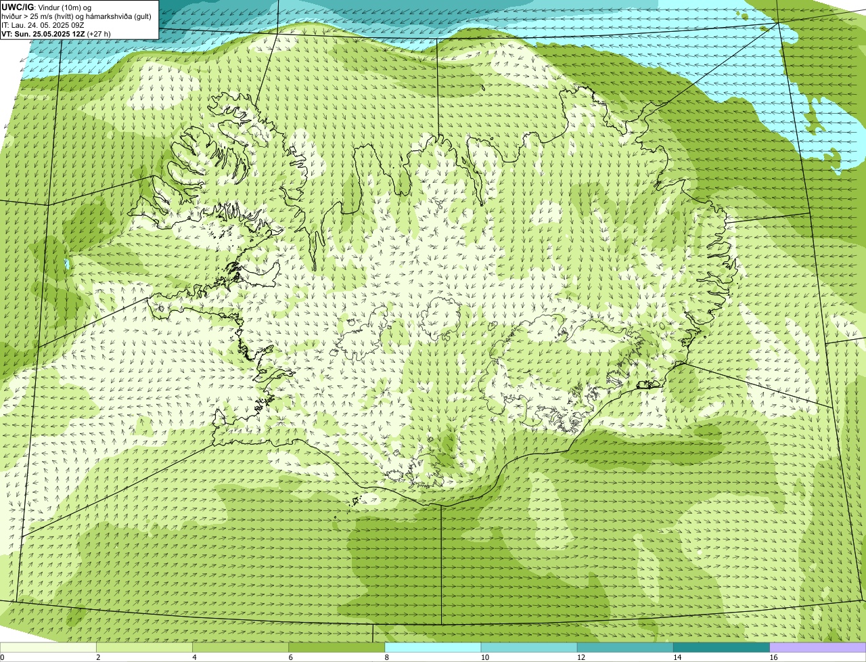Click the "12" tick label on the color scale
866x662 pixels.
(581, 657)
